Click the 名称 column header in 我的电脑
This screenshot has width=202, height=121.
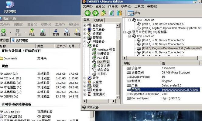click(18, 46)
